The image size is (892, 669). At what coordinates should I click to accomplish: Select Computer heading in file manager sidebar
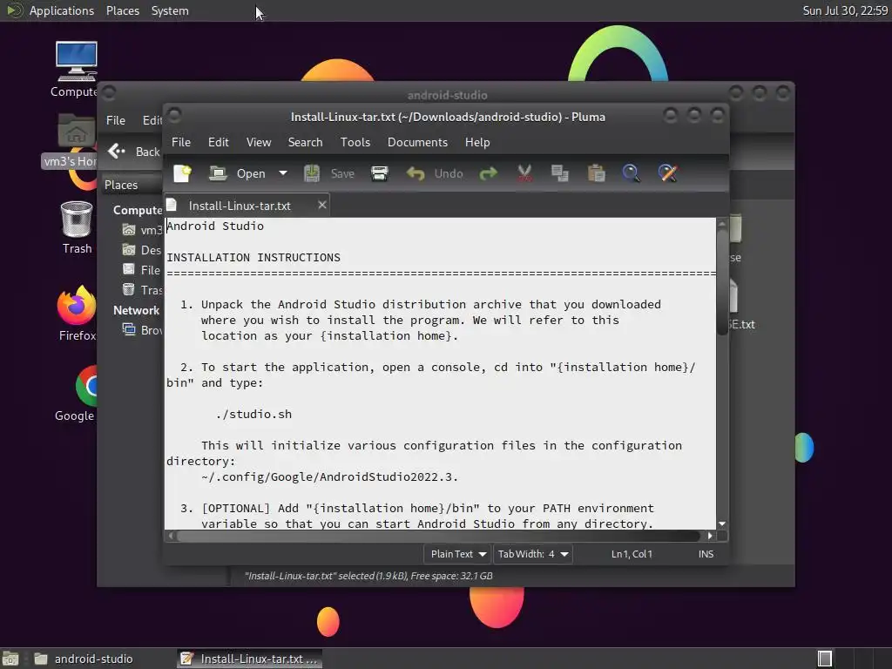coord(138,210)
